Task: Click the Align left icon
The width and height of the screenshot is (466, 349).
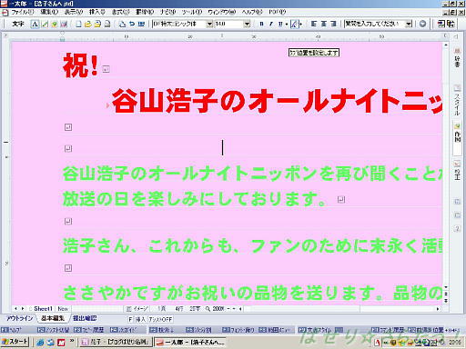Action: tap(314, 24)
